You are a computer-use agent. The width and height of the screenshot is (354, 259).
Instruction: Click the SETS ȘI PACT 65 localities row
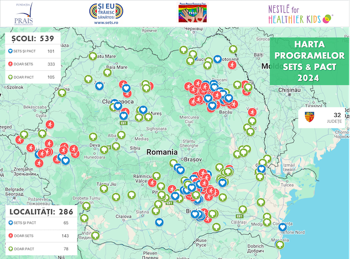pyautogui.click(x=41, y=223)
